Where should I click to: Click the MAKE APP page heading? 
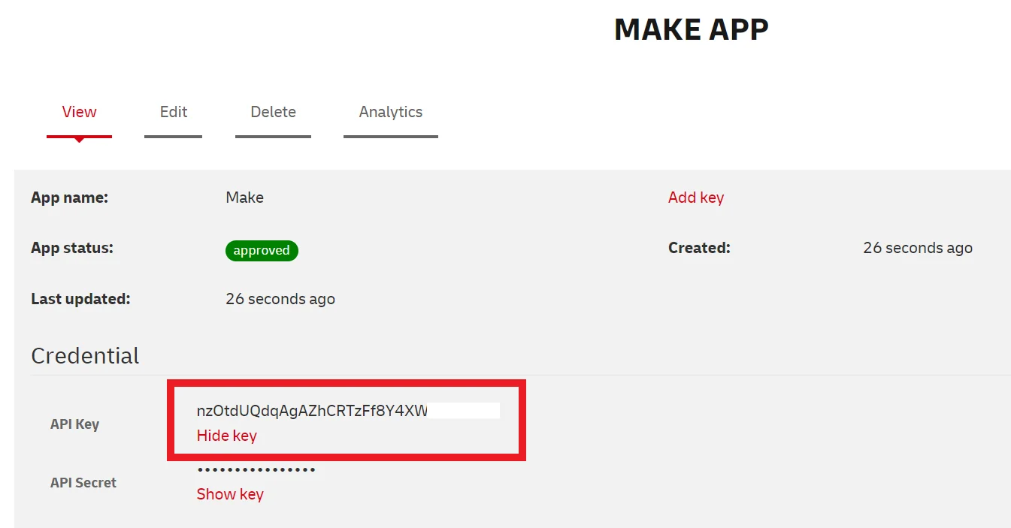pyautogui.click(x=692, y=30)
